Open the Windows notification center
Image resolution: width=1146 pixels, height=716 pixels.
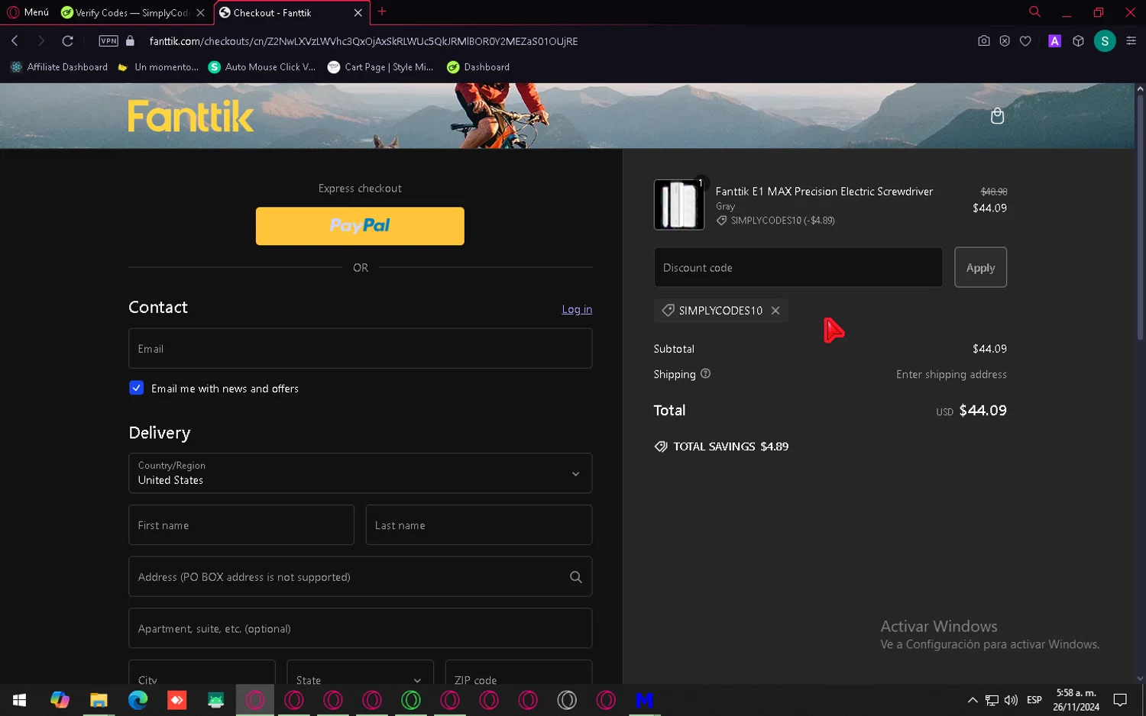click(1120, 700)
